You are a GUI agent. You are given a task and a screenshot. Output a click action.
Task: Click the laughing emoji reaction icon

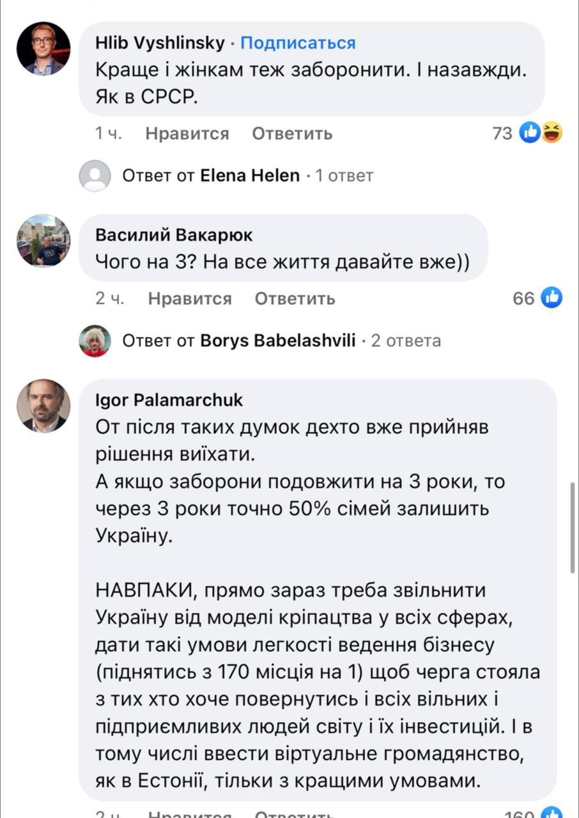point(551,133)
